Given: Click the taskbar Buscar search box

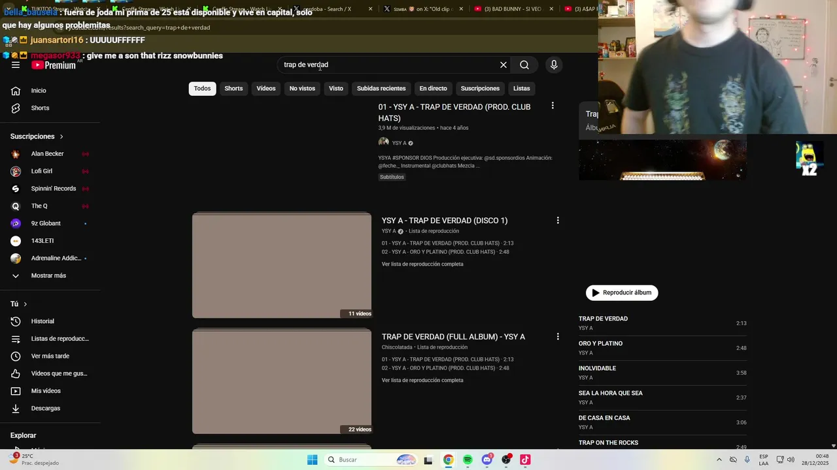Looking at the screenshot, I should coord(371,460).
